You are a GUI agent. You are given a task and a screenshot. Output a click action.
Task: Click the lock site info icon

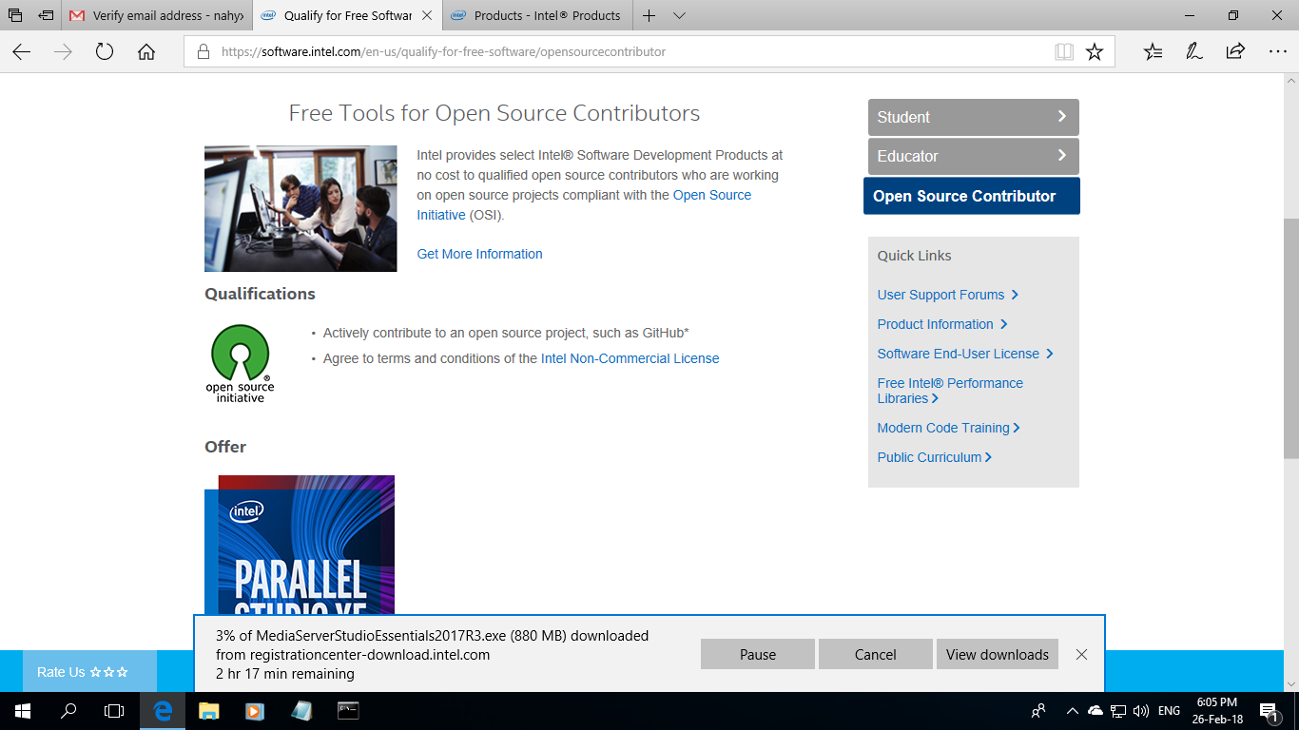pos(203,52)
